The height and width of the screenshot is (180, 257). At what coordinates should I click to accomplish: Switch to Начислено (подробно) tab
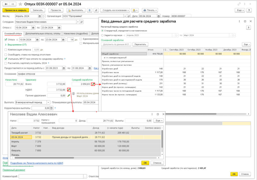pyautogui.click(x=76, y=34)
